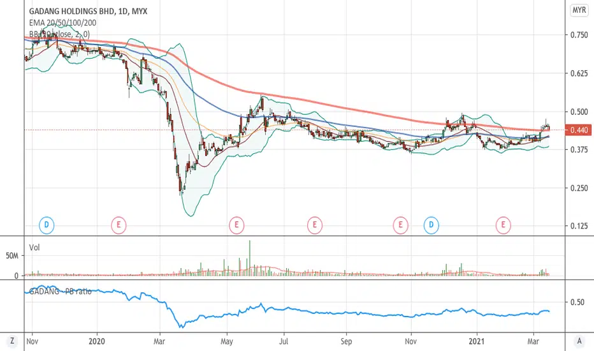594x351 pixels.
Task: Click the 0.625 price axis label
Action: [579, 73]
